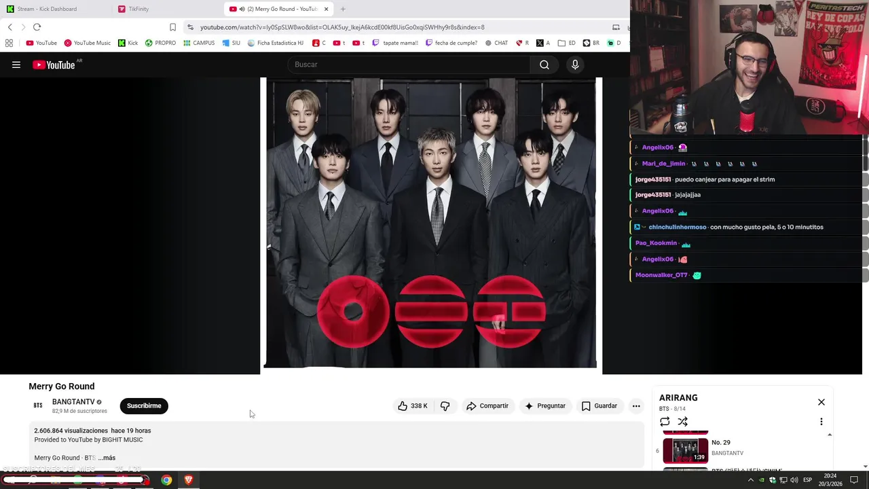Open the notification center icon
869x489 pixels.
854,480
